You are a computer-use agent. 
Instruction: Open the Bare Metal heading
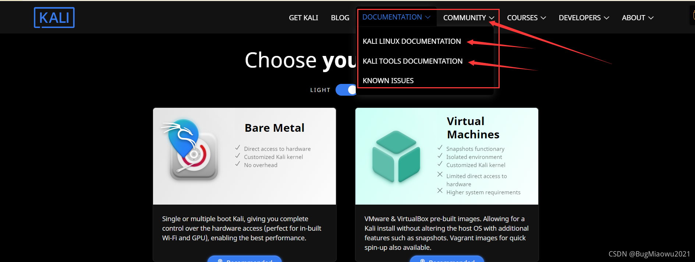(x=274, y=128)
